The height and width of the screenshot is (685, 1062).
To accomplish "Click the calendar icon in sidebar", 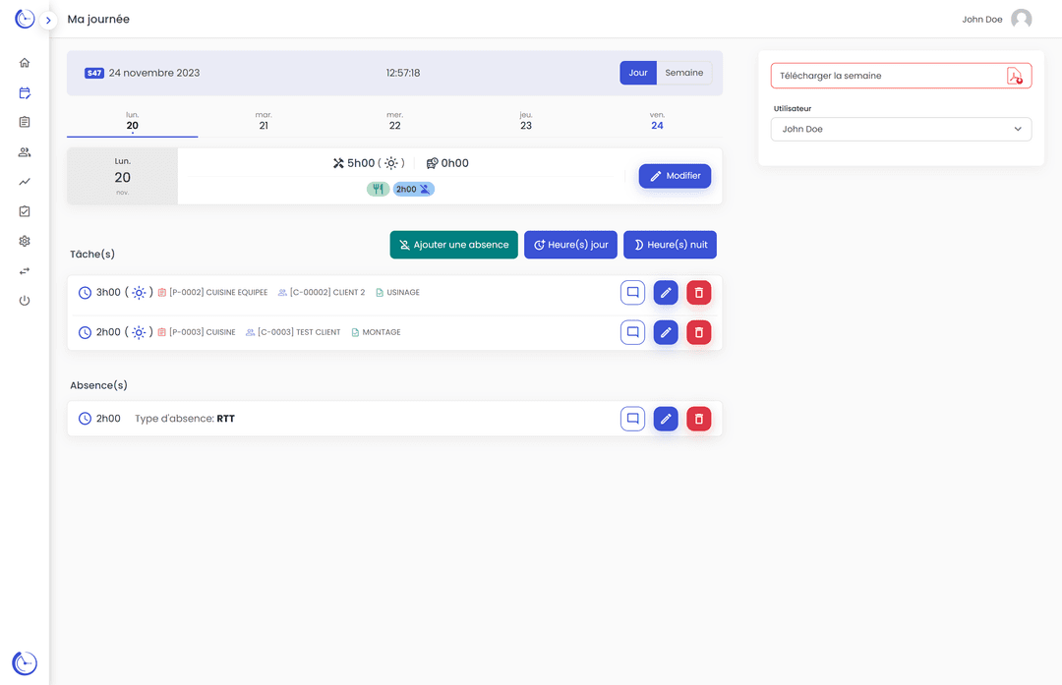I will [x=25, y=93].
